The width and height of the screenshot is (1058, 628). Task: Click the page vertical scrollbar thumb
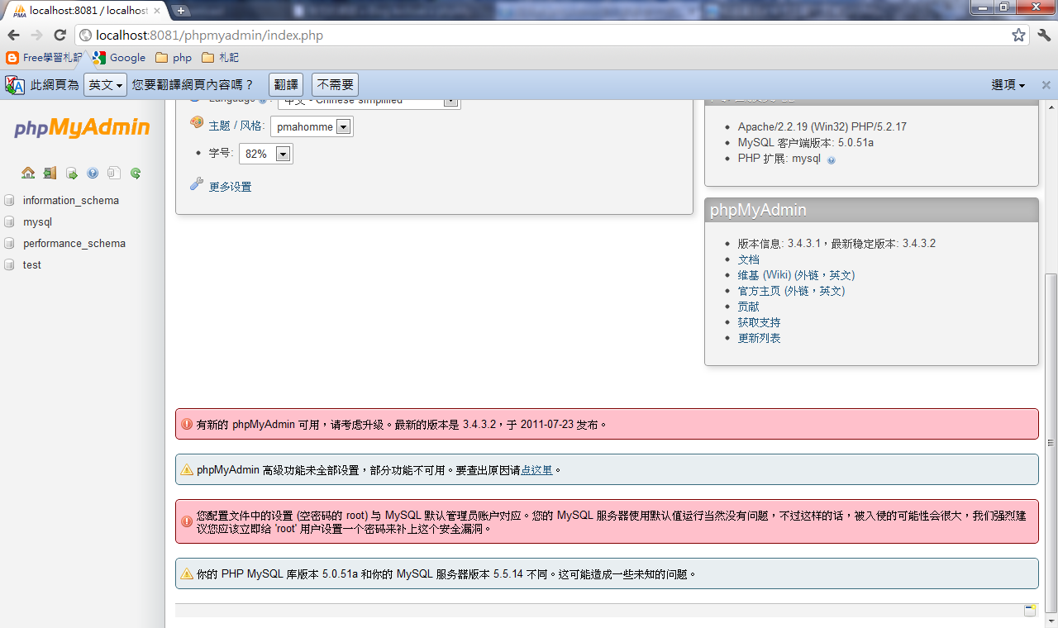click(x=1051, y=442)
